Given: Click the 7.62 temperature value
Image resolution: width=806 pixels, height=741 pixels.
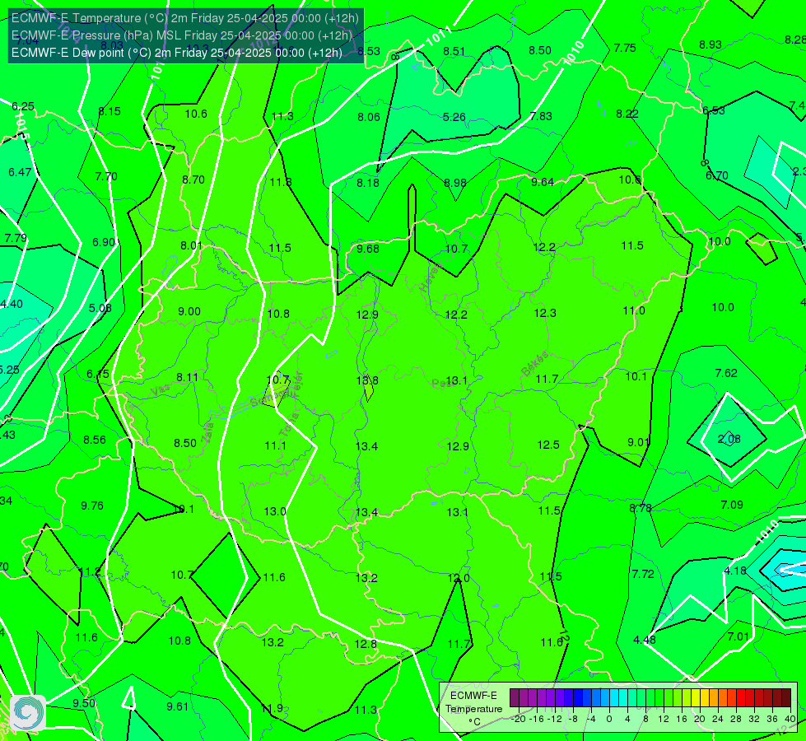Looking at the screenshot, I should 726,373.
